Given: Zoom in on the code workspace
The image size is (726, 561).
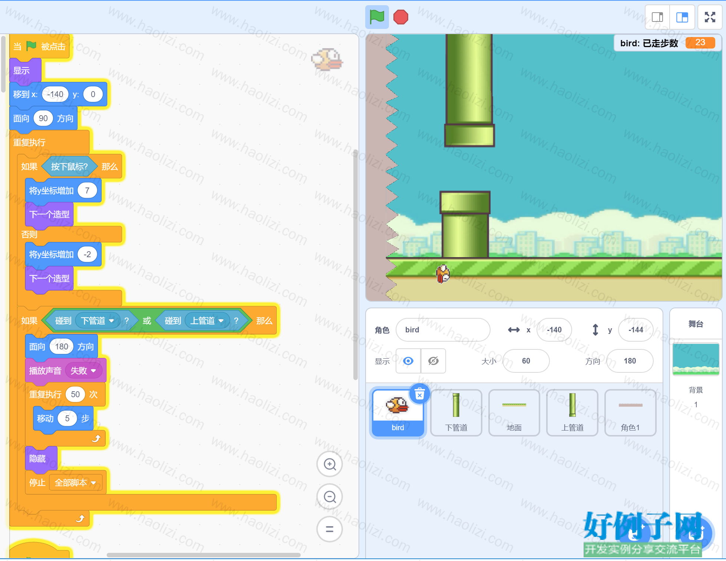Looking at the screenshot, I should coord(330,464).
